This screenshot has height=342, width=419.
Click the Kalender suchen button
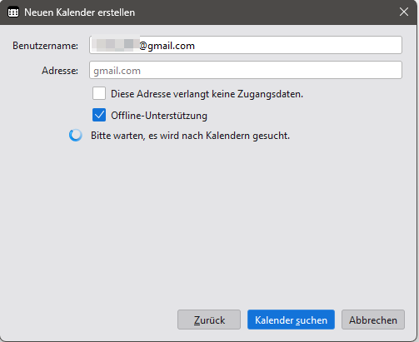coord(291,320)
